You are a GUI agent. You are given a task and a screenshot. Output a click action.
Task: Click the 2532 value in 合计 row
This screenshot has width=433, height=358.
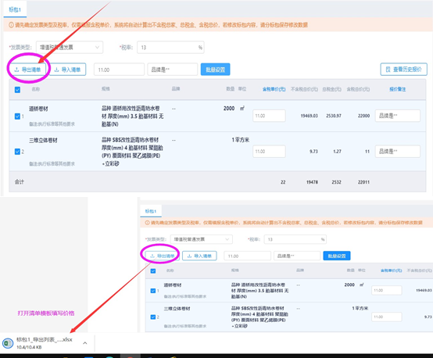[336, 182]
